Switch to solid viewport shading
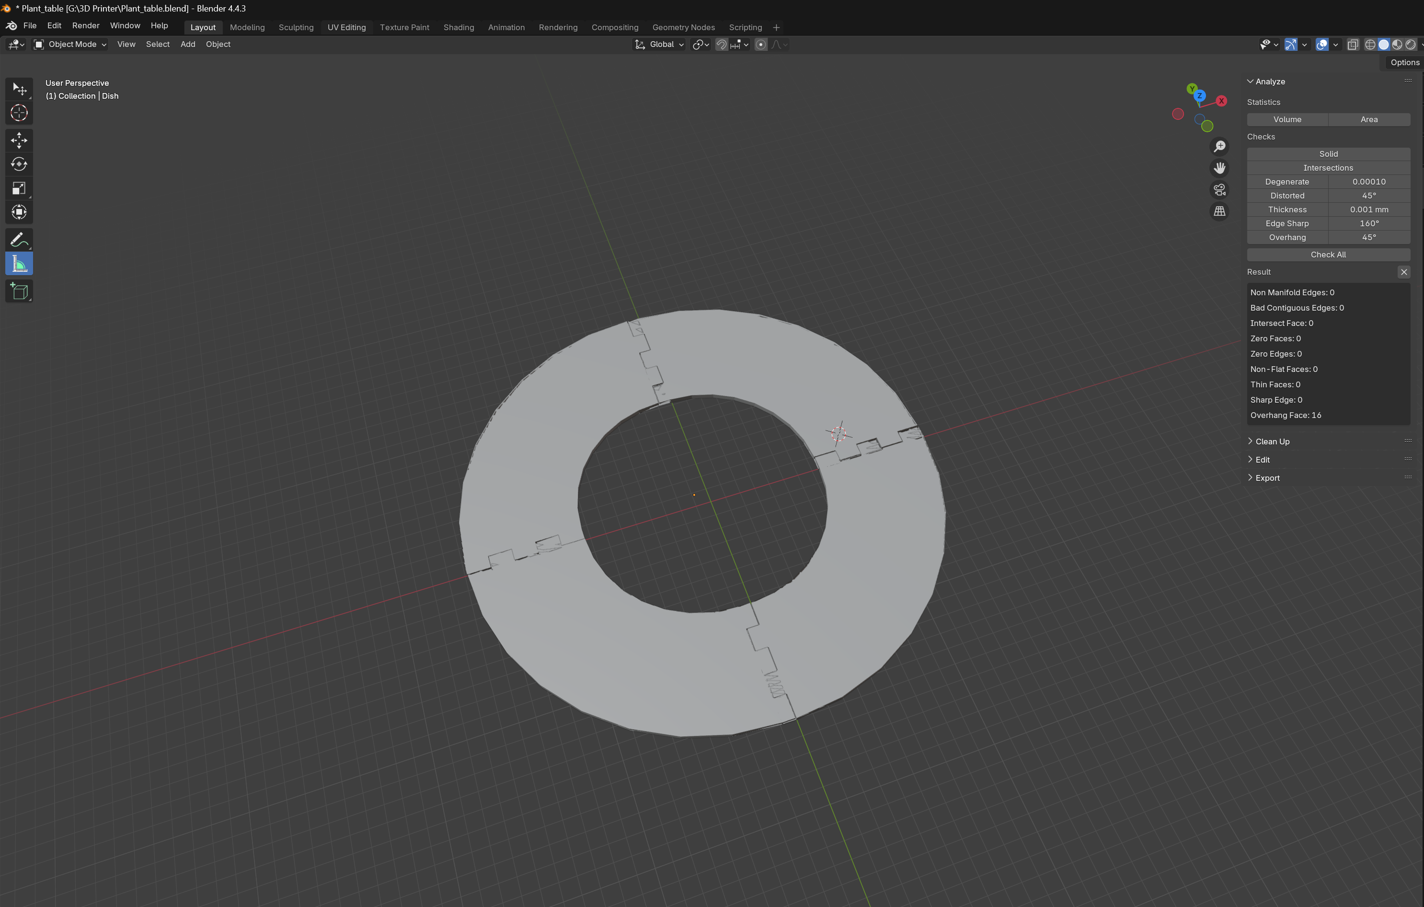This screenshot has width=1424, height=907. (1384, 45)
